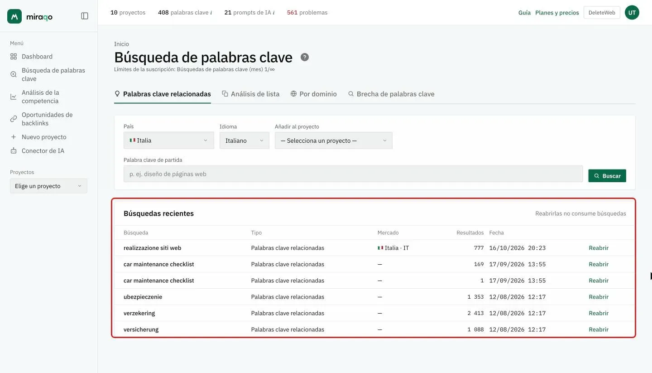Screen dimensions: 652x373
Task: Open the Guía link
Action: click(524, 13)
